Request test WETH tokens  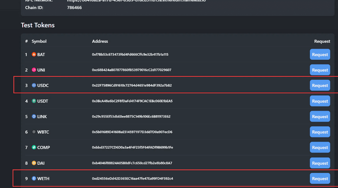click(x=320, y=178)
